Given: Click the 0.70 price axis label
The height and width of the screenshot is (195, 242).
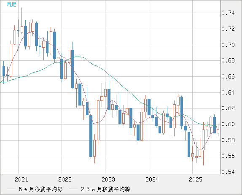Looking at the screenshot, I should coord(228,45).
